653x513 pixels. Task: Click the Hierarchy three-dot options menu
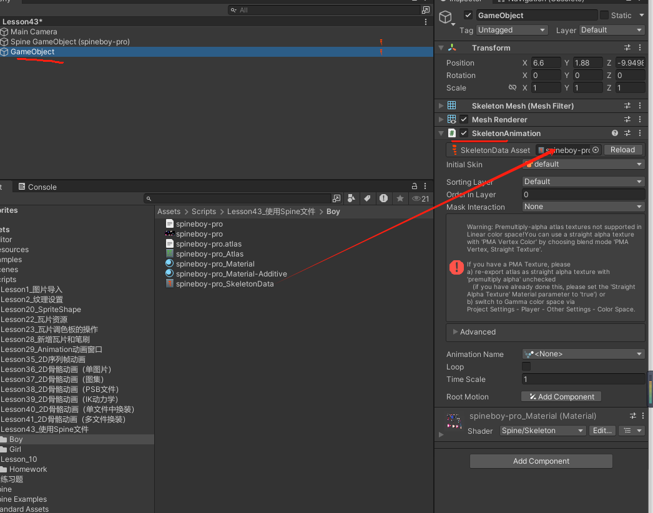click(x=425, y=22)
